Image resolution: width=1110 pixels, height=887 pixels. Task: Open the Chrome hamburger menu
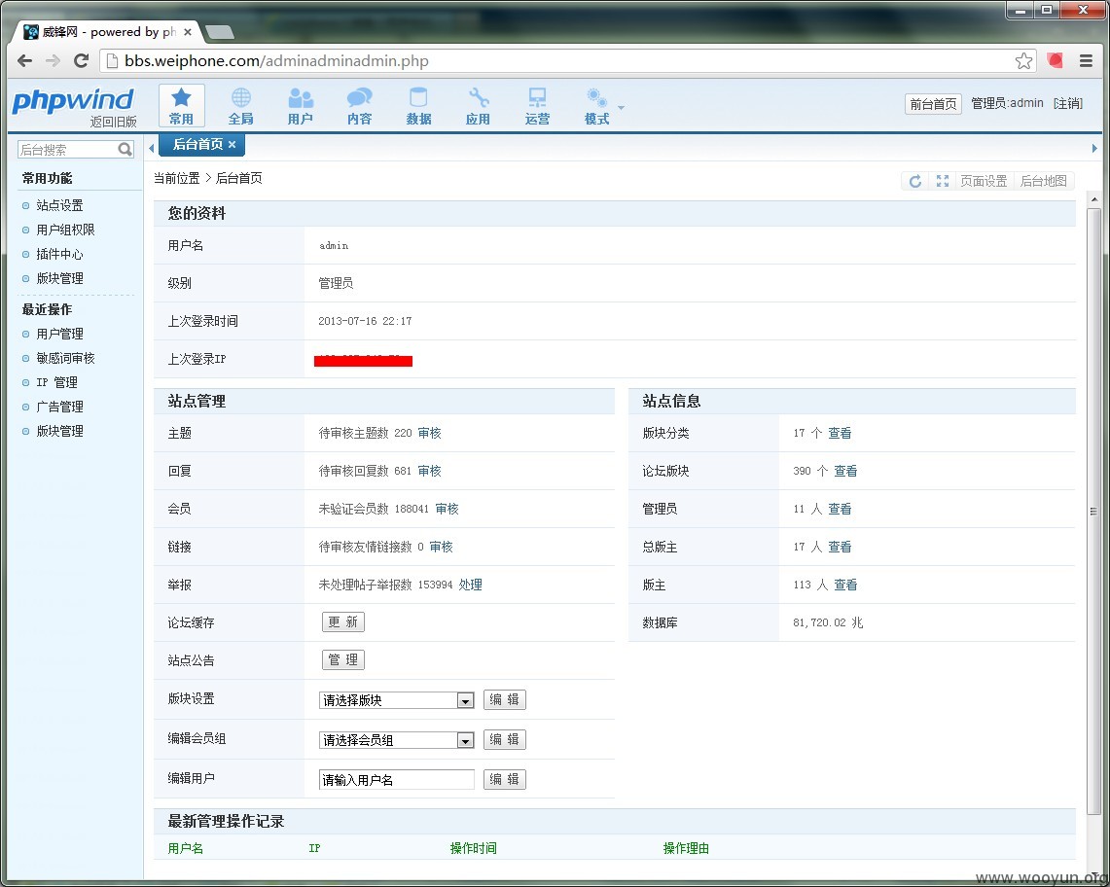1086,61
